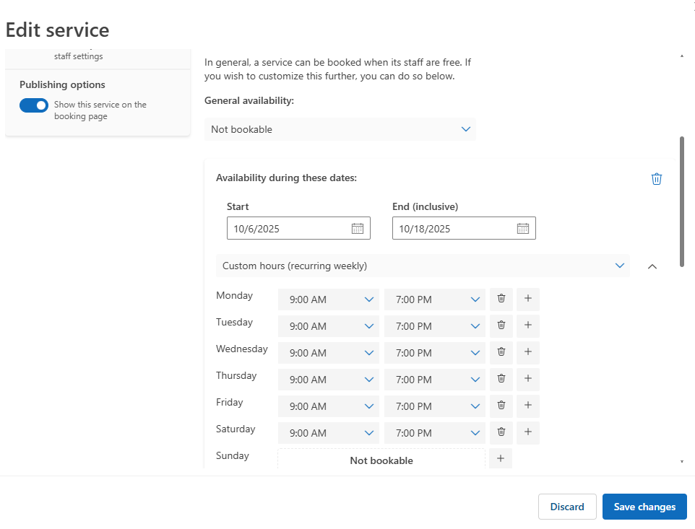Collapse the custom hours section
Image resolution: width=695 pixels, height=529 pixels.
pyautogui.click(x=652, y=266)
